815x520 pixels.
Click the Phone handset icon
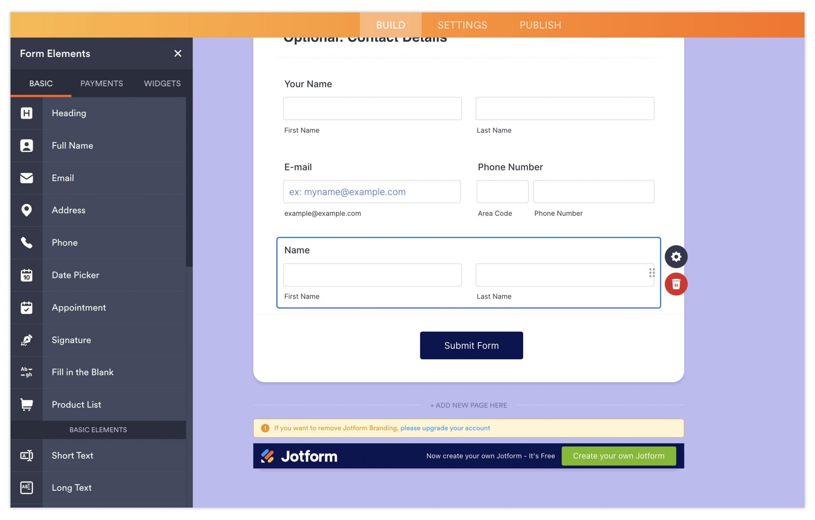coord(27,243)
